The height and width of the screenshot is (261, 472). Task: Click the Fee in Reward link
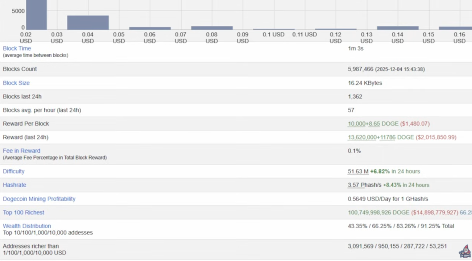pyautogui.click(x=21, y=151)
